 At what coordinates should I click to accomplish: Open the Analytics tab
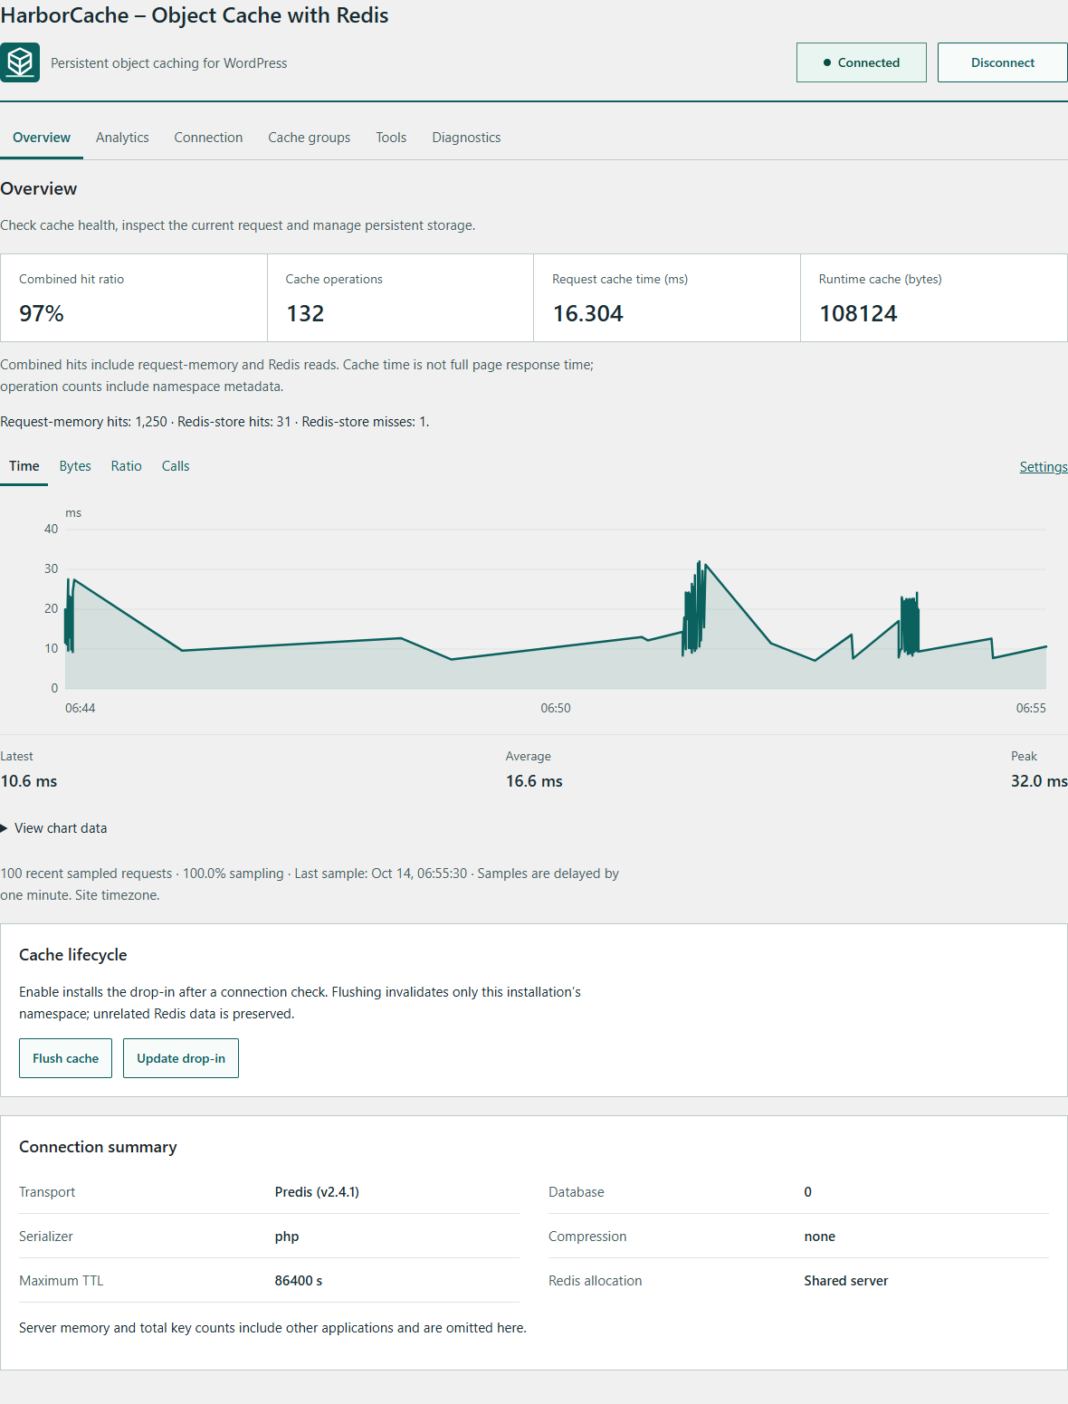tap(122, 138)
